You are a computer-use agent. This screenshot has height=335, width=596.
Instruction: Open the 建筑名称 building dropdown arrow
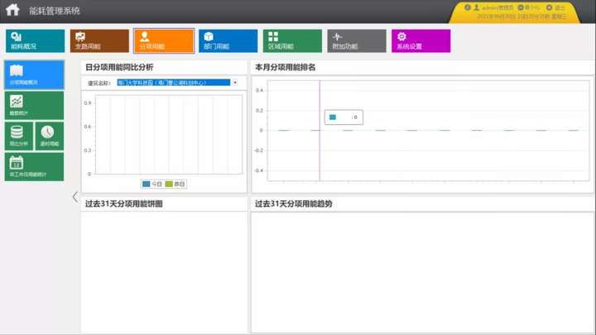tap(235, 83)
